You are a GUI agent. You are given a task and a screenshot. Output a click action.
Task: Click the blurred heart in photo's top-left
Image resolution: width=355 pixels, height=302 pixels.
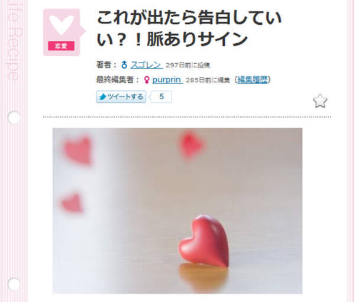click(78, 150)
